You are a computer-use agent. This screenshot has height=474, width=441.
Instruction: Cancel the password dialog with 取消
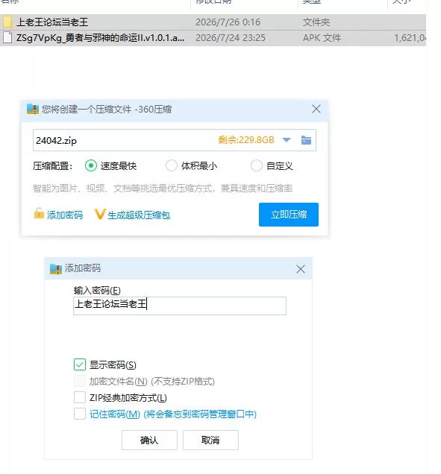pyautogui.click(x=210, y=440)
